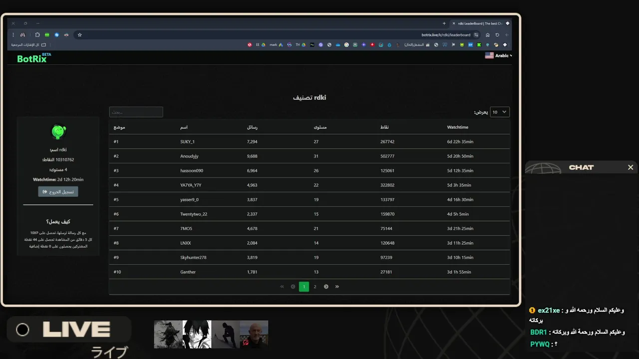Click the bald man photo thumbnail
The width and height of the screenshot is (639, 359).
point(254,334)
